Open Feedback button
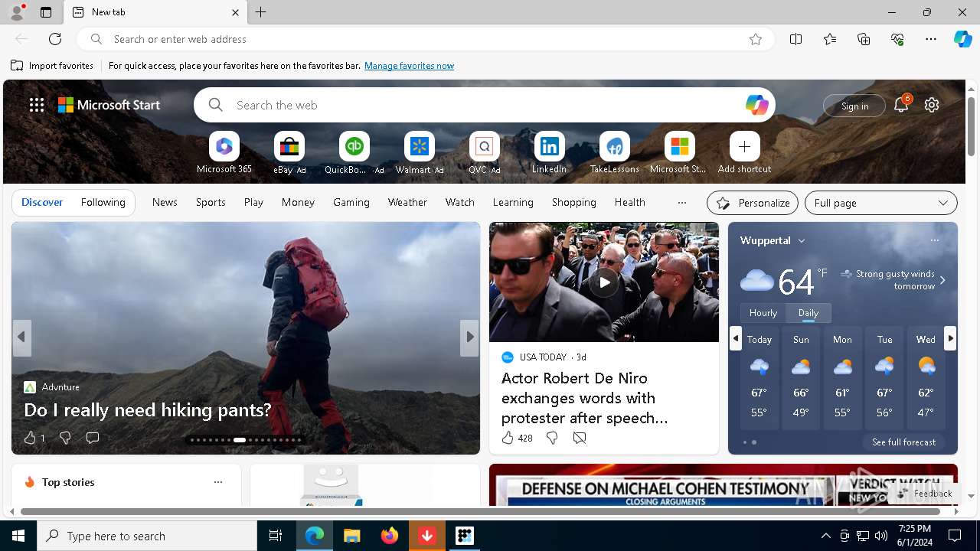980x551 pixels. (925, 494)
